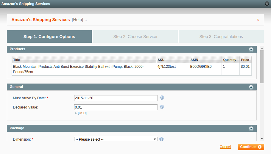Viewport: 271px width, 154px height.
Task: Close the Amazon's Shipping Services dialog window
Action: pyautogui.click(x=267, y=4)
